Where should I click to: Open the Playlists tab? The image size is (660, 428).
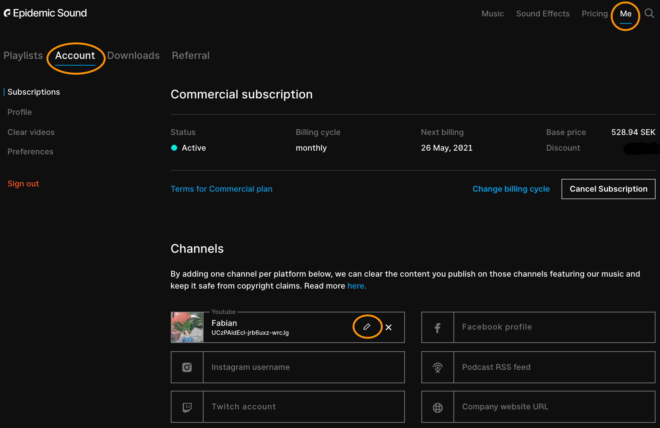point(23,56)
